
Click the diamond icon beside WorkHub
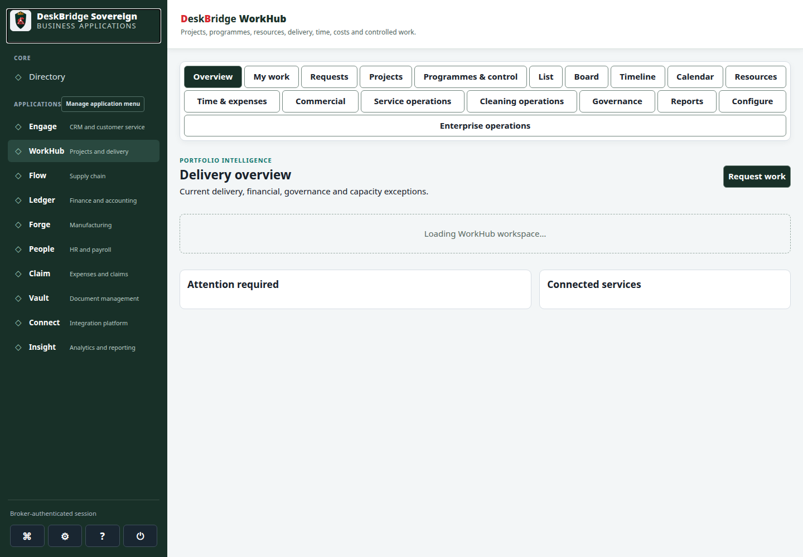coord(18,152)
